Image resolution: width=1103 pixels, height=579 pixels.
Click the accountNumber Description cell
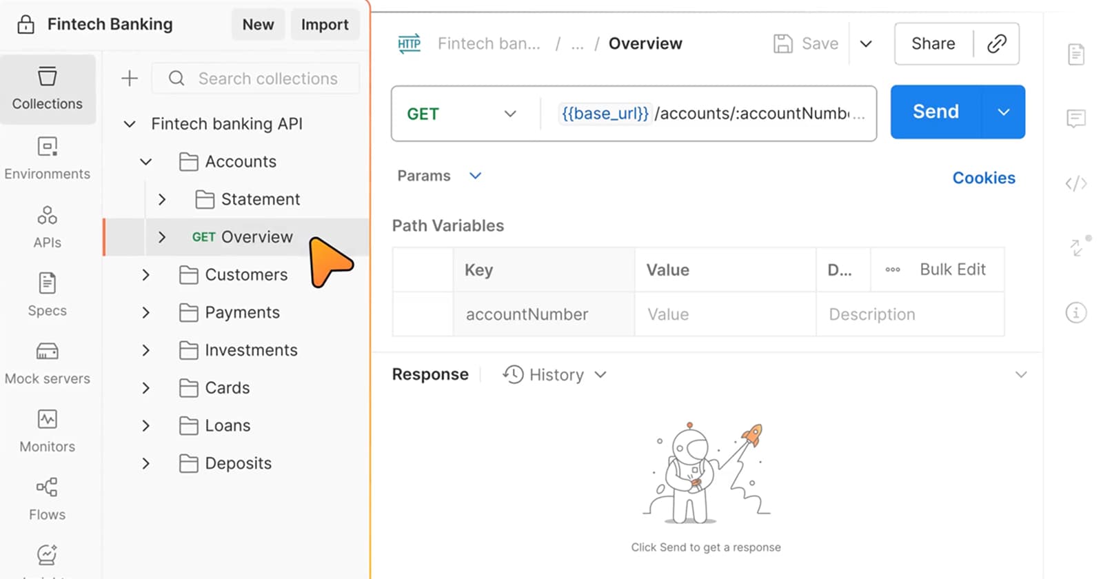(x=910, y=314)
